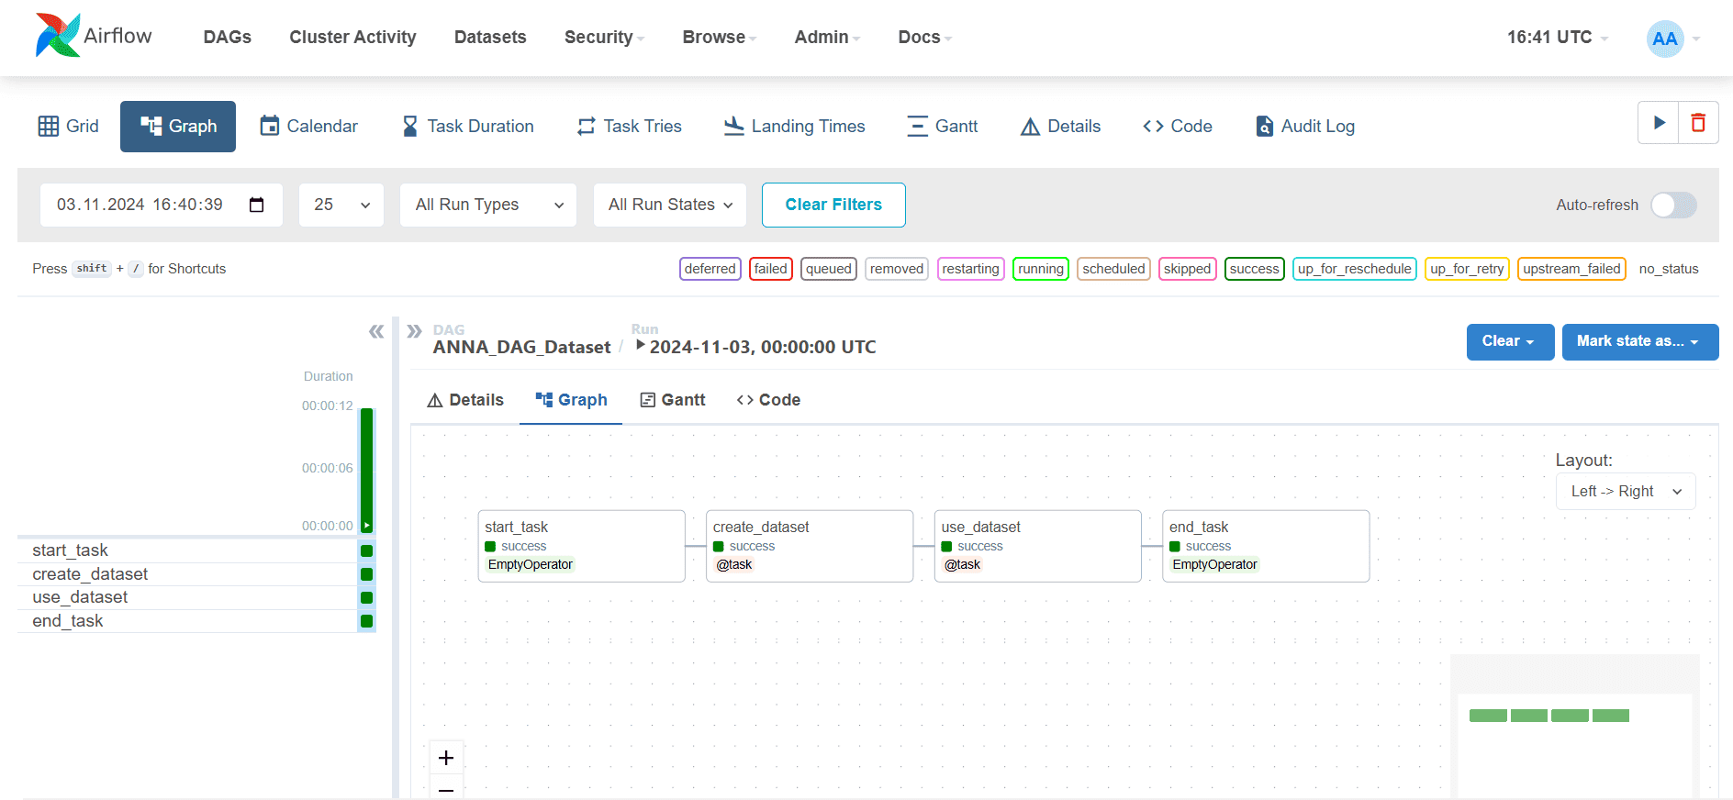Switch to run Details sub-tab
1733x800 pixels.
465,400
